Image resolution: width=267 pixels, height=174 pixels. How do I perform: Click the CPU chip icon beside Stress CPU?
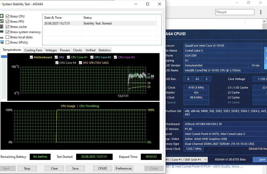point(2,16)
